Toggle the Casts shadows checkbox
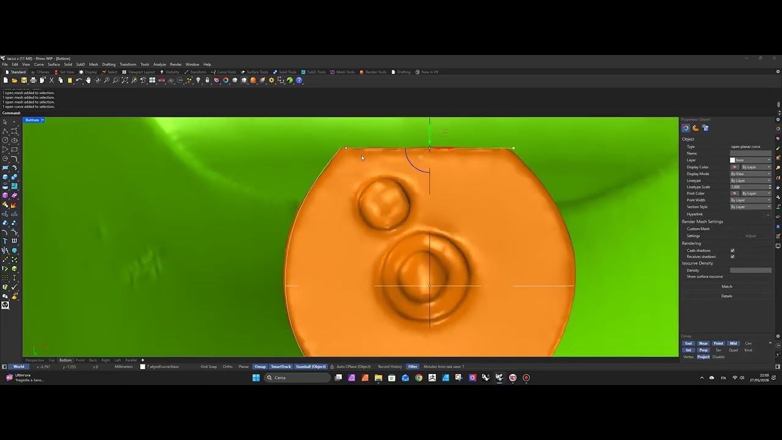This screenshot has height=440, width=782. [x=733, y=251]
